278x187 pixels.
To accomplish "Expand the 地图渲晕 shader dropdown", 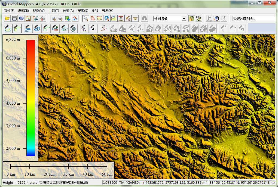I will tap(184, 18).
